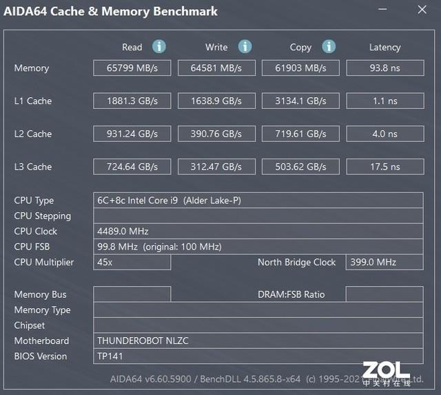This screenshot has width=441, height=395.
Task: Click the L1 Cache Read value box
Action: click(x=132, y=101)
